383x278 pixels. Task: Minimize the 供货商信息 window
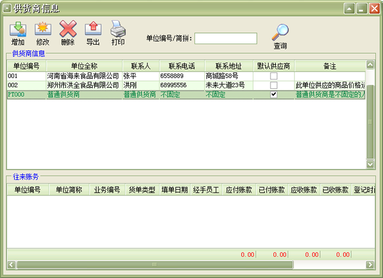(x=349, y=8)
